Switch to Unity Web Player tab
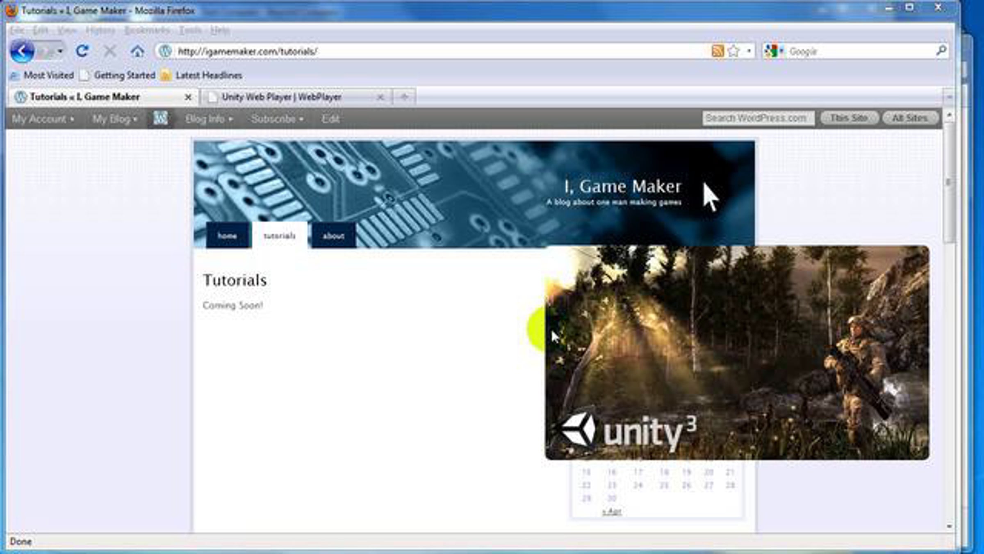The image size is (984, 554). 281,97
